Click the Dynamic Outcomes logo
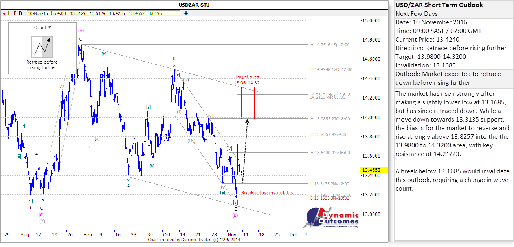This screenshot has height=247, width=514. [x=332, y=218]
